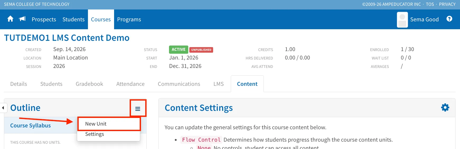The width and height of the screenshot is (460, 149).
Task: Open Prospects in navigation bar
Action: [x=44, y=19]
